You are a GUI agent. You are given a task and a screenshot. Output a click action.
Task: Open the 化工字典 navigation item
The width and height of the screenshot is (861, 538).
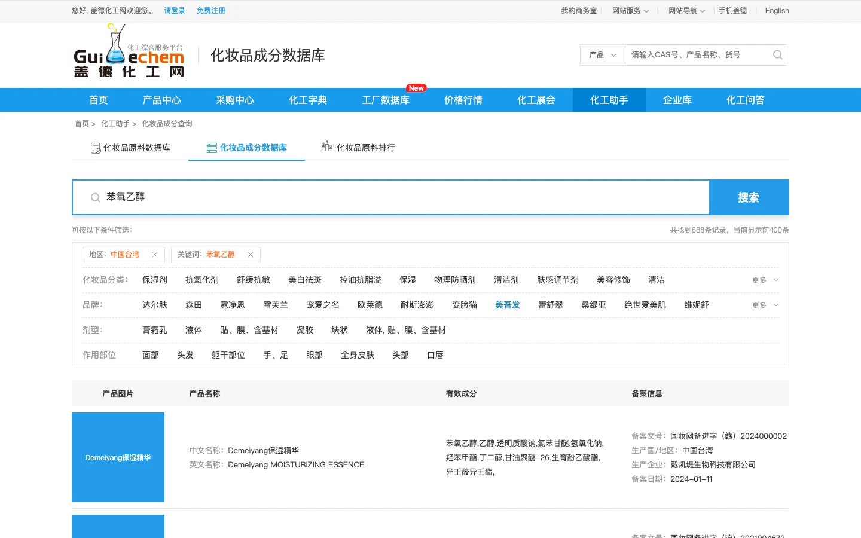pyautogui.click(x=308, y=100)
